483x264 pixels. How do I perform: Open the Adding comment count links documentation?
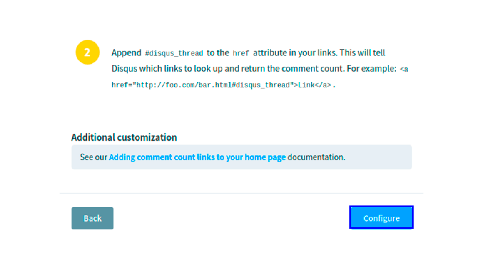coord(197,157)
